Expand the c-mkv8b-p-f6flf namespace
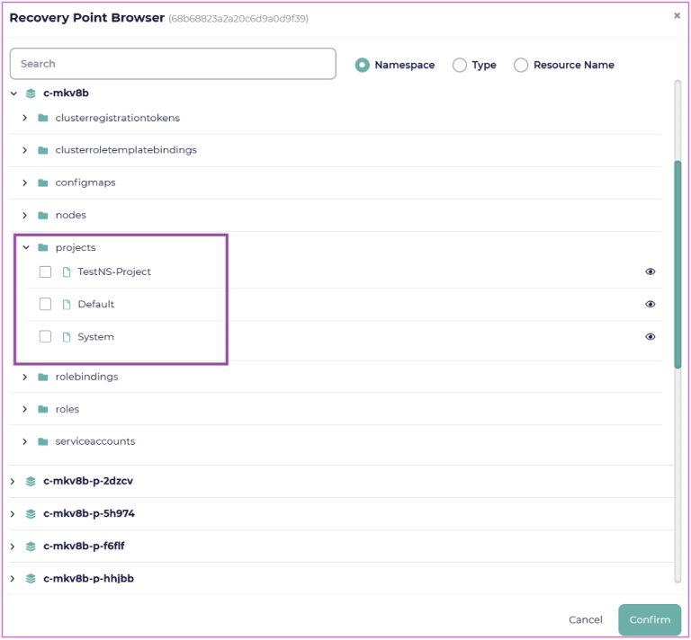 (x=13, y=547)
